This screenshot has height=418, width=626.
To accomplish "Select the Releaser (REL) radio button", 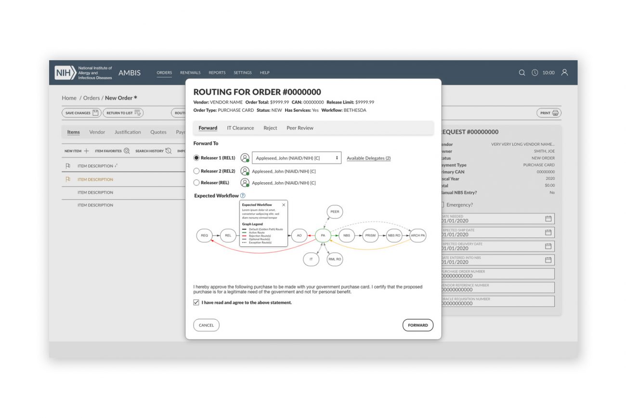I will [196, 183].
